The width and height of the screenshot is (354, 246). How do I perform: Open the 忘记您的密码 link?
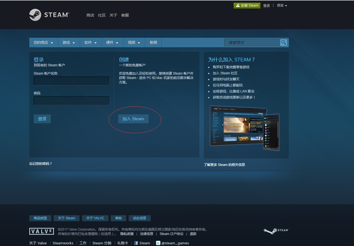pos(41,164)
